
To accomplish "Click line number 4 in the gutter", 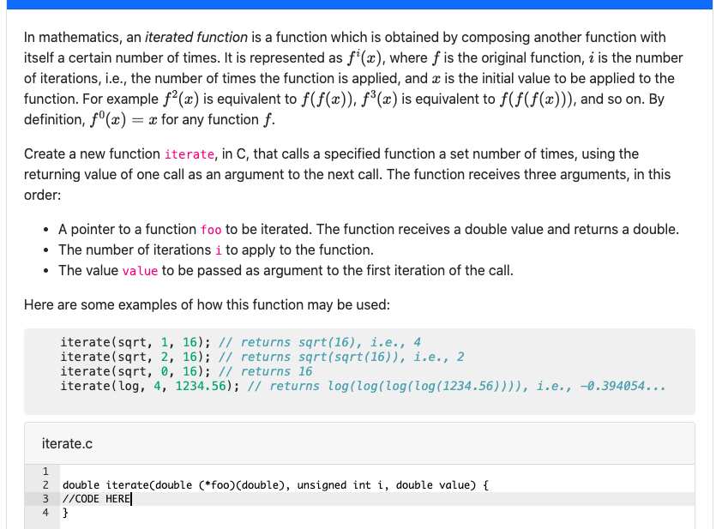I will [x=45, y=513].
